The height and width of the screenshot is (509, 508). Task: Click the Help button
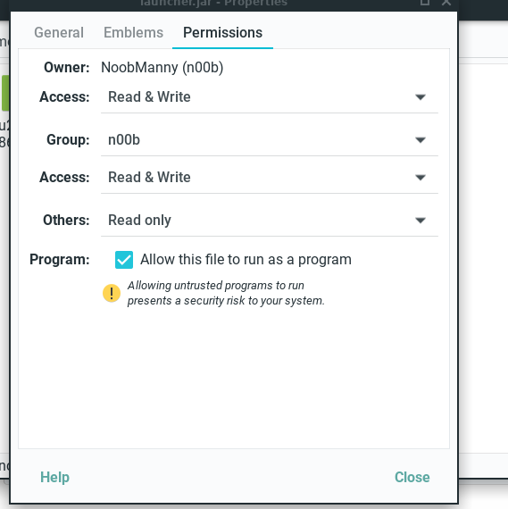[x=54, y=477]
